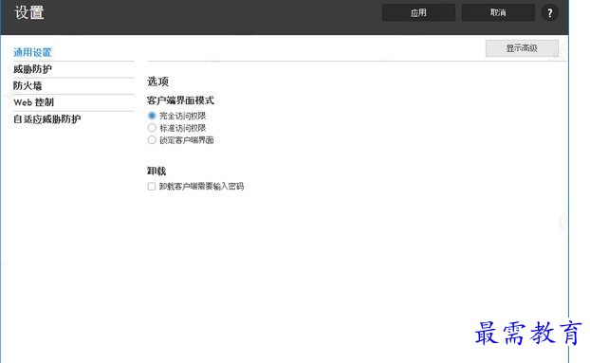Viewport: 590px width, 363px height.
Task: Pick the 锁定客户端界面 radio option
Action: click(x=152, y=140)
